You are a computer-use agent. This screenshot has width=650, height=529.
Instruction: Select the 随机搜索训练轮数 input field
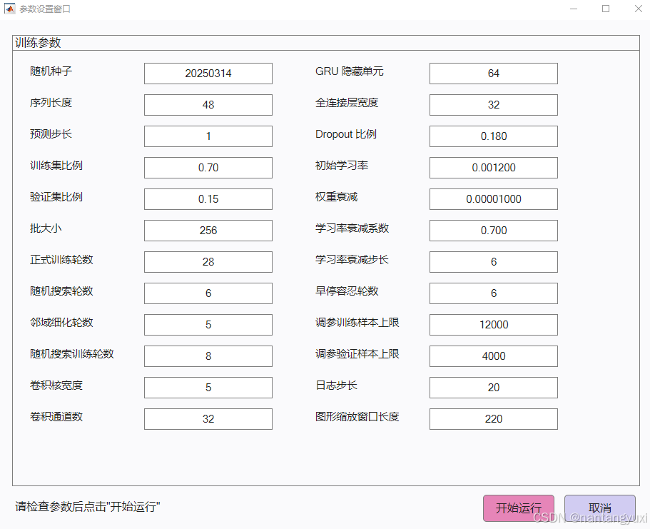[208, 356]
